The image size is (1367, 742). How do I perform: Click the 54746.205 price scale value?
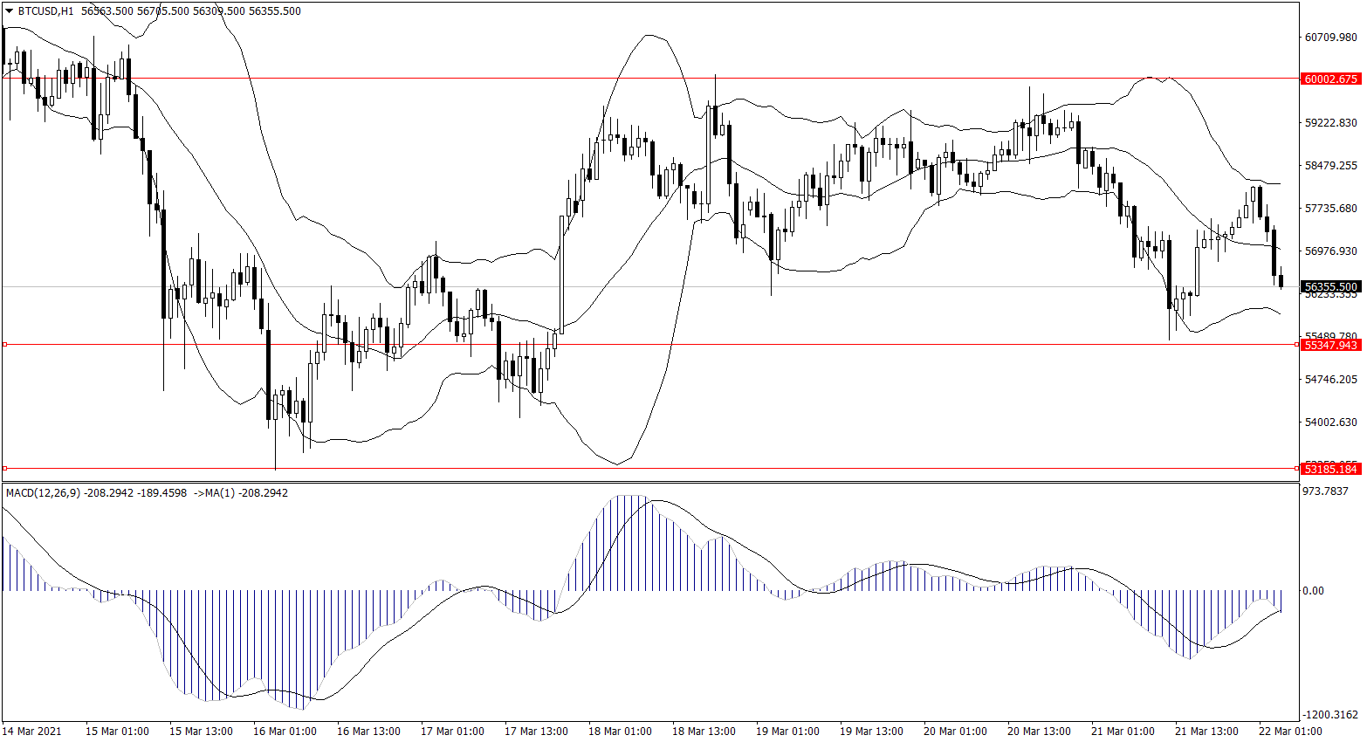1330,379
